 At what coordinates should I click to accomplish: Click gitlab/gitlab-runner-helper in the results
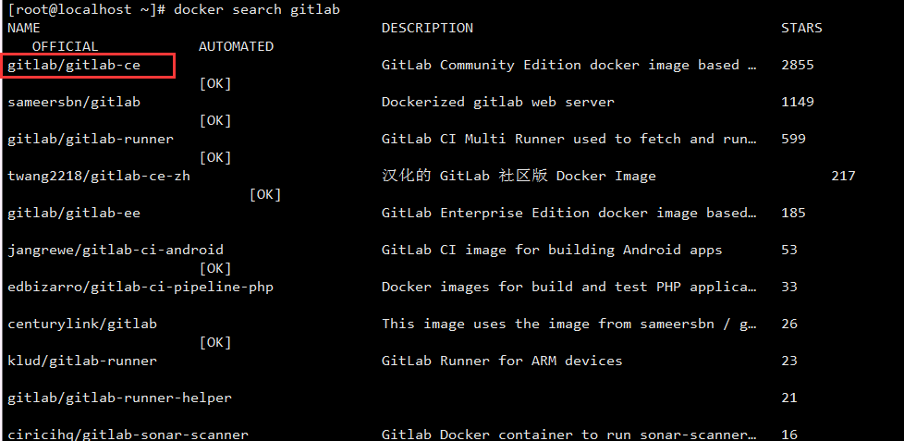coord(119,398)
